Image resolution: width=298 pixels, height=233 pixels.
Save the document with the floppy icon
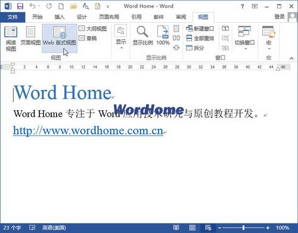(x=20, y=7)
